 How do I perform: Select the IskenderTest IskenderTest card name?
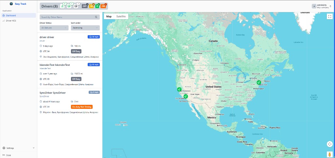coord(55,65)
